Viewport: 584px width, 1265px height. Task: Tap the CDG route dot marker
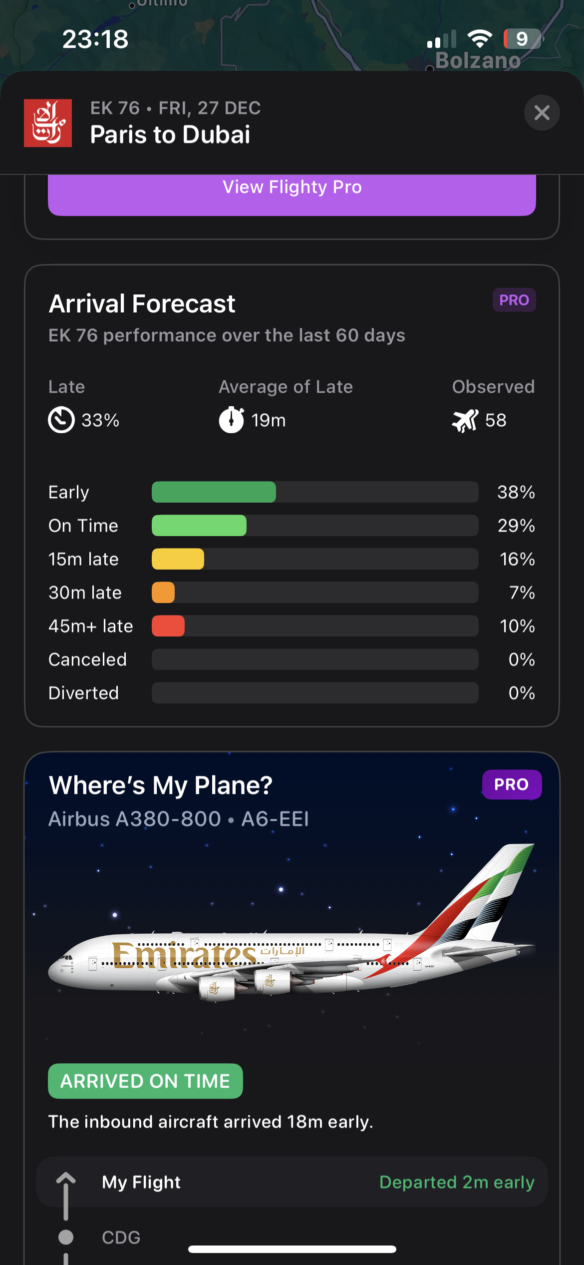[66, 1237]
